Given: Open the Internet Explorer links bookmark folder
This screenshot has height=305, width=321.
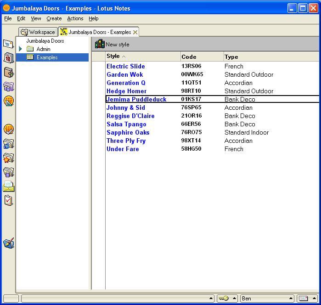Looking at the screenshot, I should point(8,144).
